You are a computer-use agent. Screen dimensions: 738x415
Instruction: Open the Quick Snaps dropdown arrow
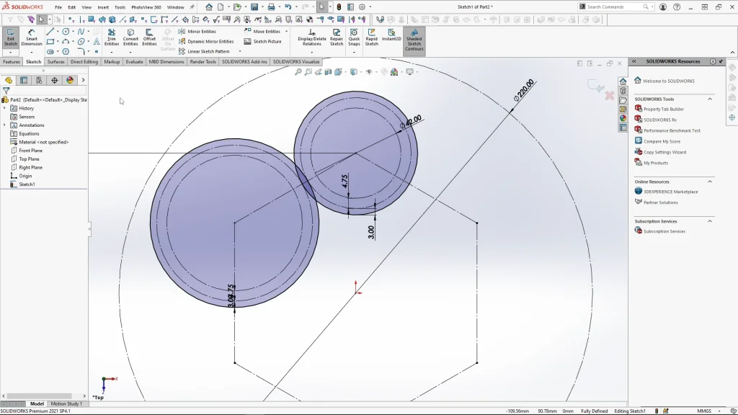coord(354,52)
